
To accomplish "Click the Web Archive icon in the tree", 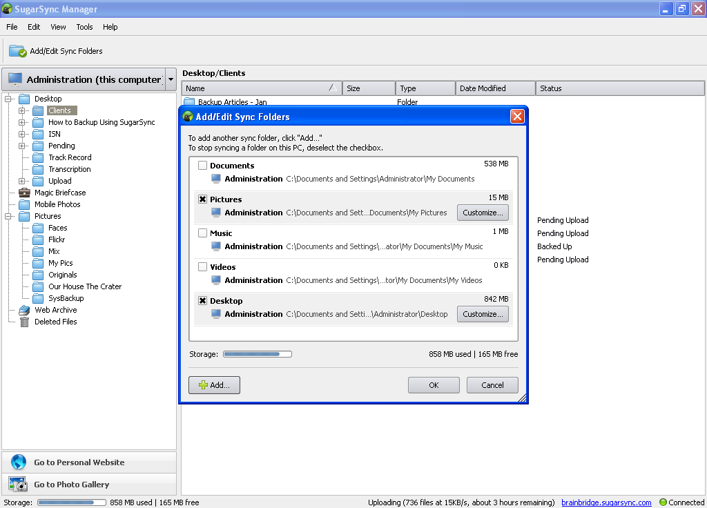I will 24,310.
